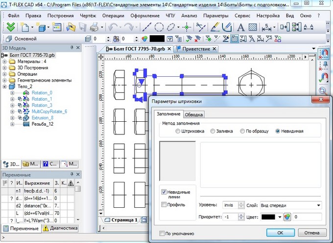Click the black color swatch in Цвет
333x243 pixels.
pyautogui.click(x=268, y=217)
